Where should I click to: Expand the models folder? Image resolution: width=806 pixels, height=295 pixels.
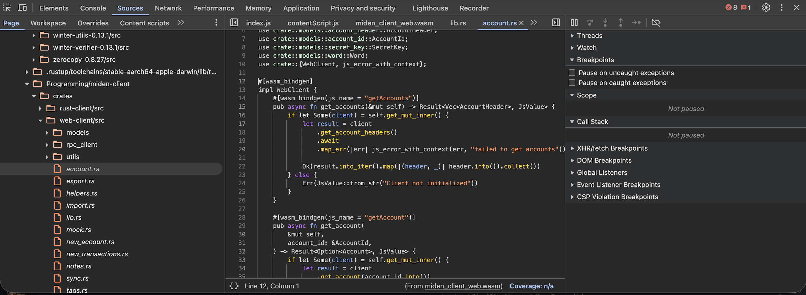point(47,133)
